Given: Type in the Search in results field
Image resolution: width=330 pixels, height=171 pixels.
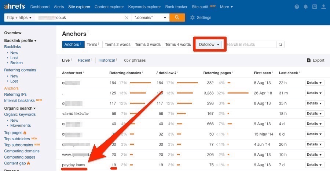Looking at the screenshot, I should tap(250, 45).
